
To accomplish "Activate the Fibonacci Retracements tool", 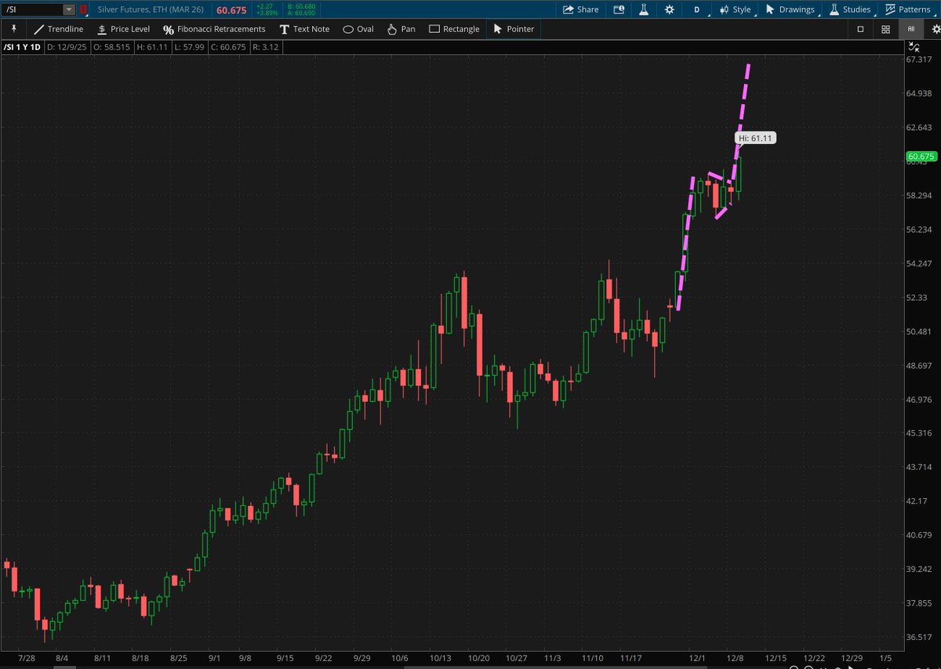I will (214, 29).
